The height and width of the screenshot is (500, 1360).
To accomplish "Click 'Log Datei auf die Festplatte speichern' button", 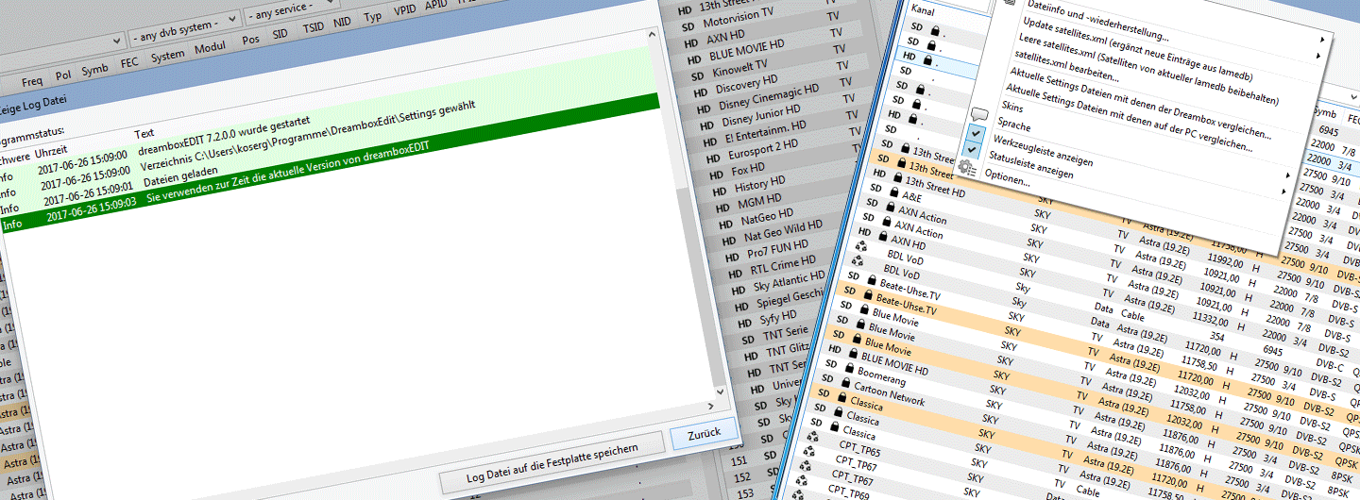I will [552, 461].
